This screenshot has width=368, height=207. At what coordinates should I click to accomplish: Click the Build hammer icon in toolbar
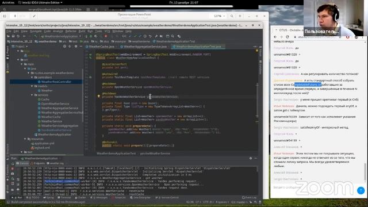36,36
